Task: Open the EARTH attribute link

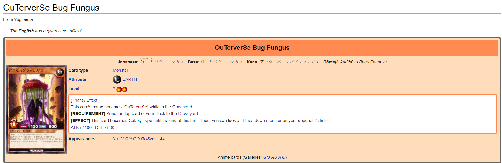Action: [130, 79]
